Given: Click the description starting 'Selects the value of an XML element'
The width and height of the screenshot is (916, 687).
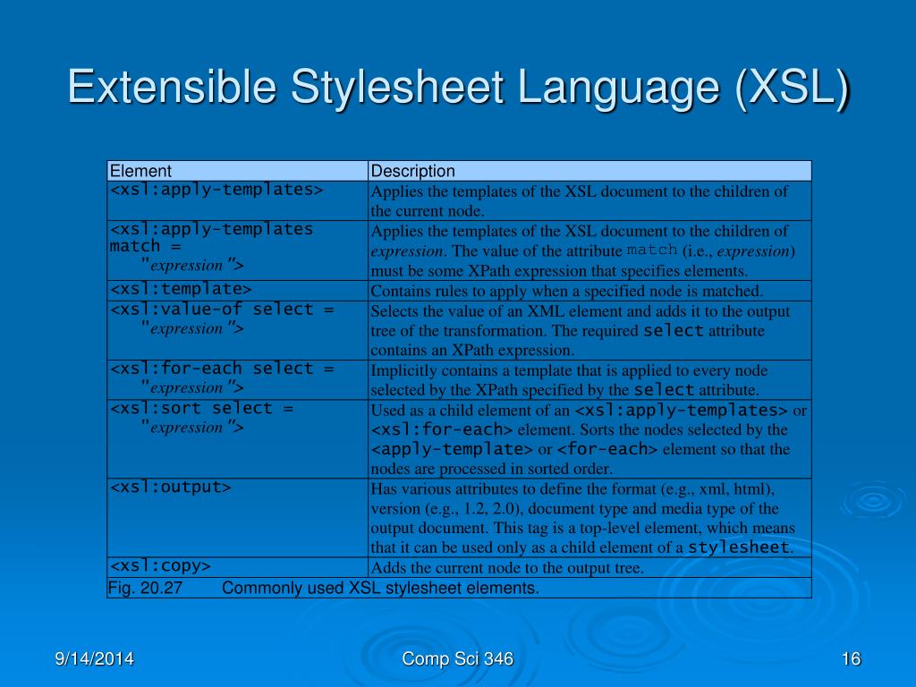Looking at the screenshot, I should click(x=590, y=330).
